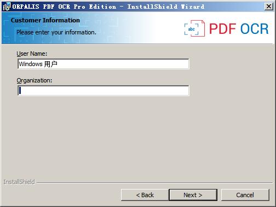The image size is (276, 207).
Task: Click into the Organization text box
Action: [x=104, y=91]
